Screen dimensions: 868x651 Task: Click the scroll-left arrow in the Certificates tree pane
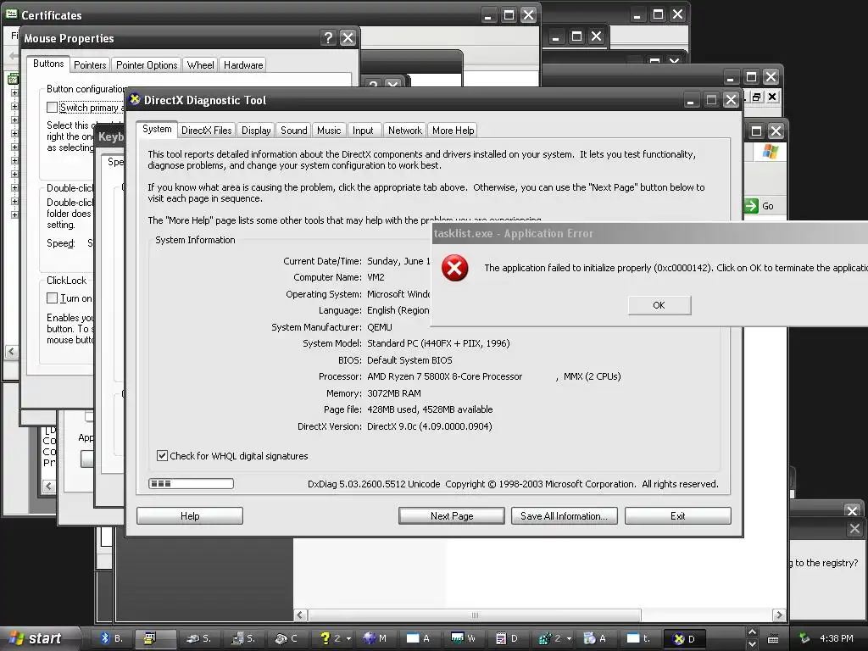tap(12, 352)
